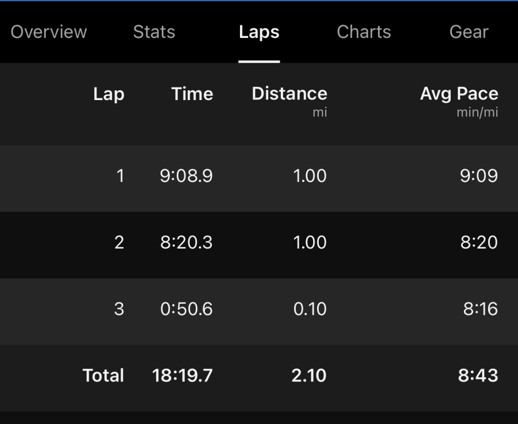Viewport: 518px width, 424px height.
Task: Tap lap 1 time 9:08.9
Action: 186,175
